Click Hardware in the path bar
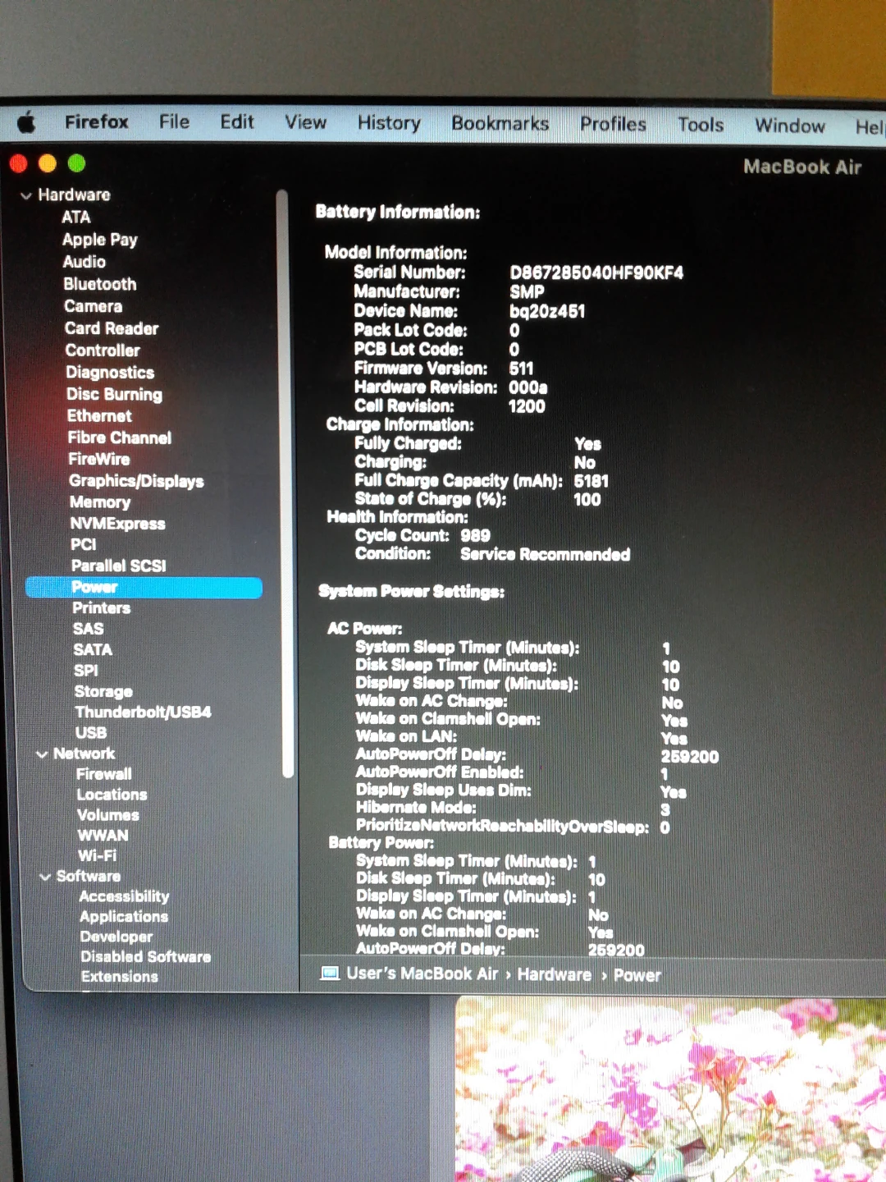This screenshot has height=1182, width=886. click(x=554, y=974)
